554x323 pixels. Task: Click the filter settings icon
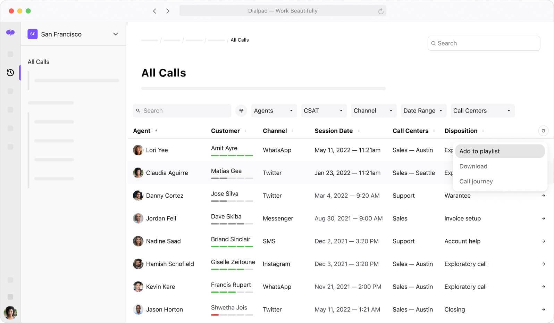[x=241, y=111]
